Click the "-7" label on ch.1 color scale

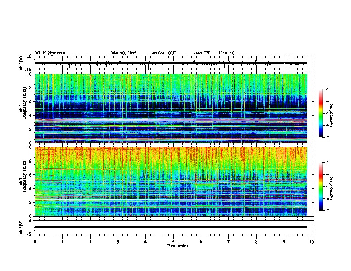pyautogui.click(x=327, y=137)
